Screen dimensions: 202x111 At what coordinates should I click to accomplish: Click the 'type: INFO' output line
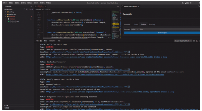tap(45, 82)
